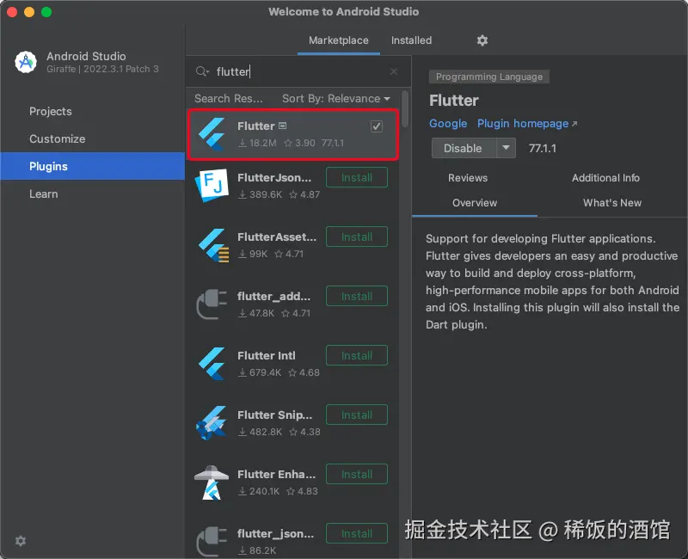Viewport: 688px width, 559px height.
Task: Click the Flutter Snip plugin icon
Action: point(212,422)
